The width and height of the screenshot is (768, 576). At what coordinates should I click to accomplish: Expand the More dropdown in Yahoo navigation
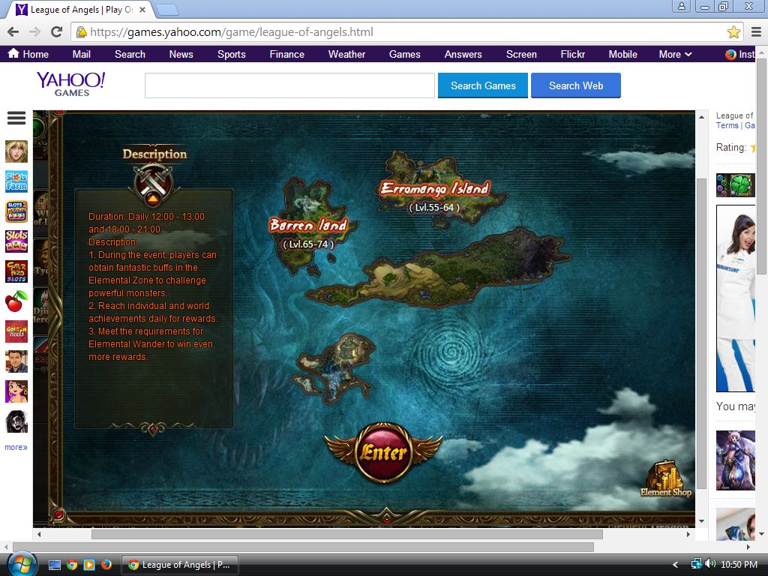pyautogui.click(x=675, y=54)
